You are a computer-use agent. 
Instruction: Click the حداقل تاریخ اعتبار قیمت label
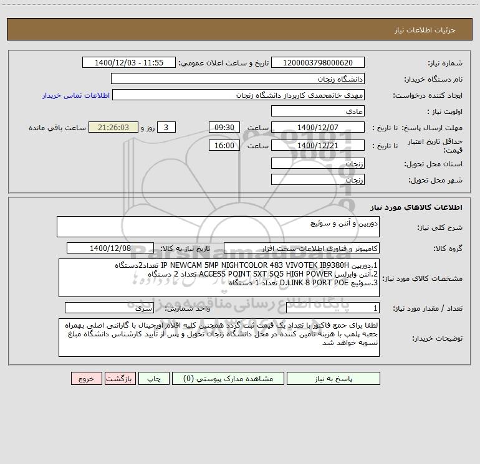click(x=435, y=146)
